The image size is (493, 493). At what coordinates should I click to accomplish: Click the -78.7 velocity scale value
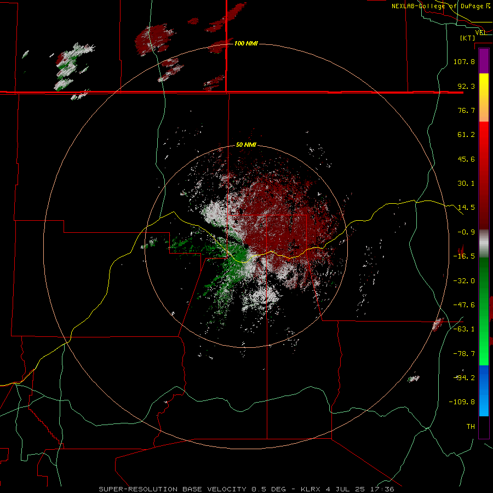coord(464,354)
